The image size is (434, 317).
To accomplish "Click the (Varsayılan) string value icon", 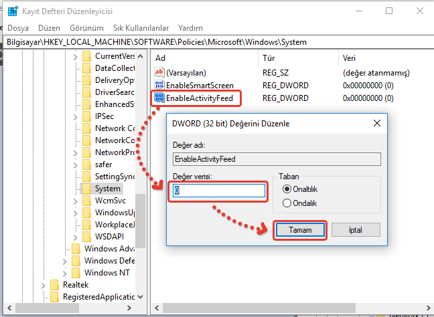I will 159,72.
